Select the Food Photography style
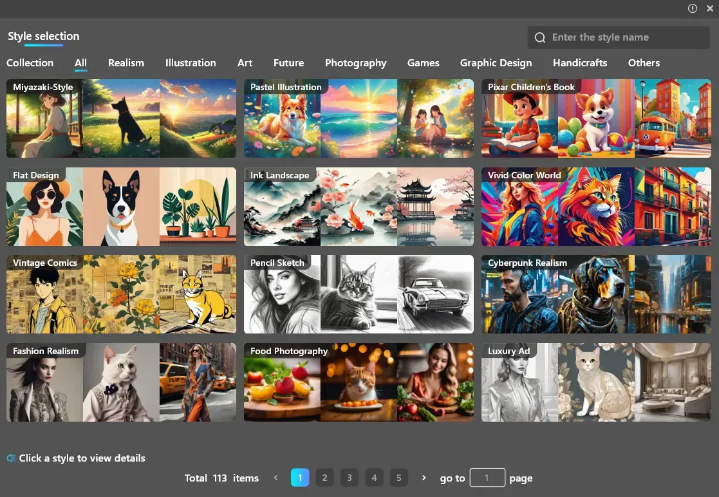 pos(359,383)
